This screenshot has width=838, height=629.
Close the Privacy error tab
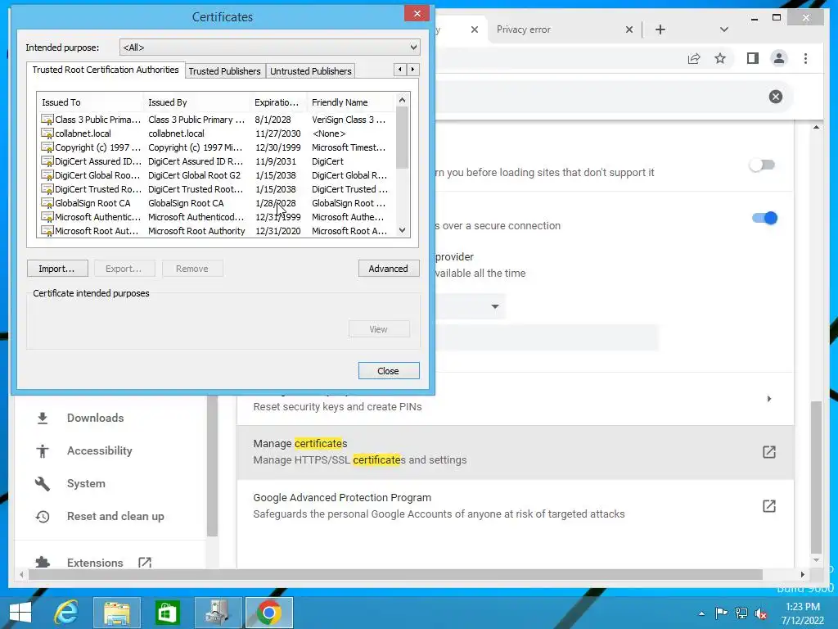point(629,29)
